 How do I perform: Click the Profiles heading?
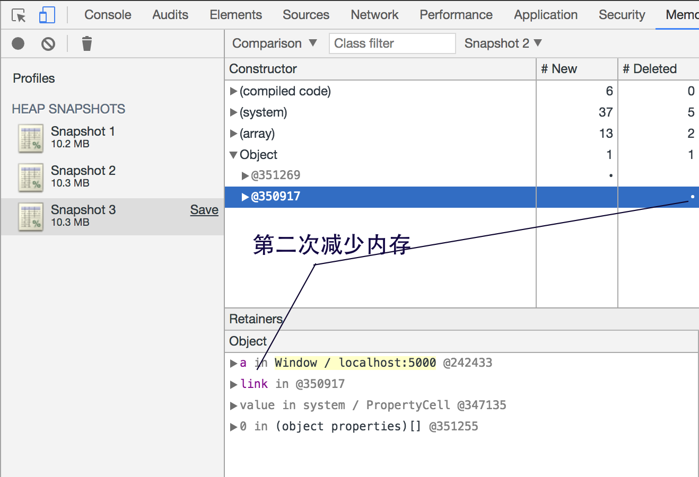coord(34,78)
